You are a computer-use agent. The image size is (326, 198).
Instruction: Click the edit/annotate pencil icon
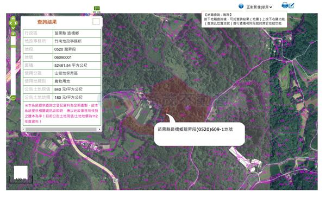(291, 5)
